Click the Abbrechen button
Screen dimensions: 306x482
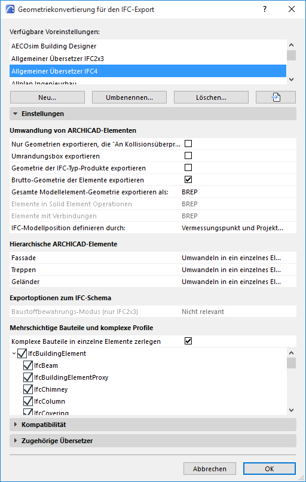pyautogui.click(x=210, y=469)
